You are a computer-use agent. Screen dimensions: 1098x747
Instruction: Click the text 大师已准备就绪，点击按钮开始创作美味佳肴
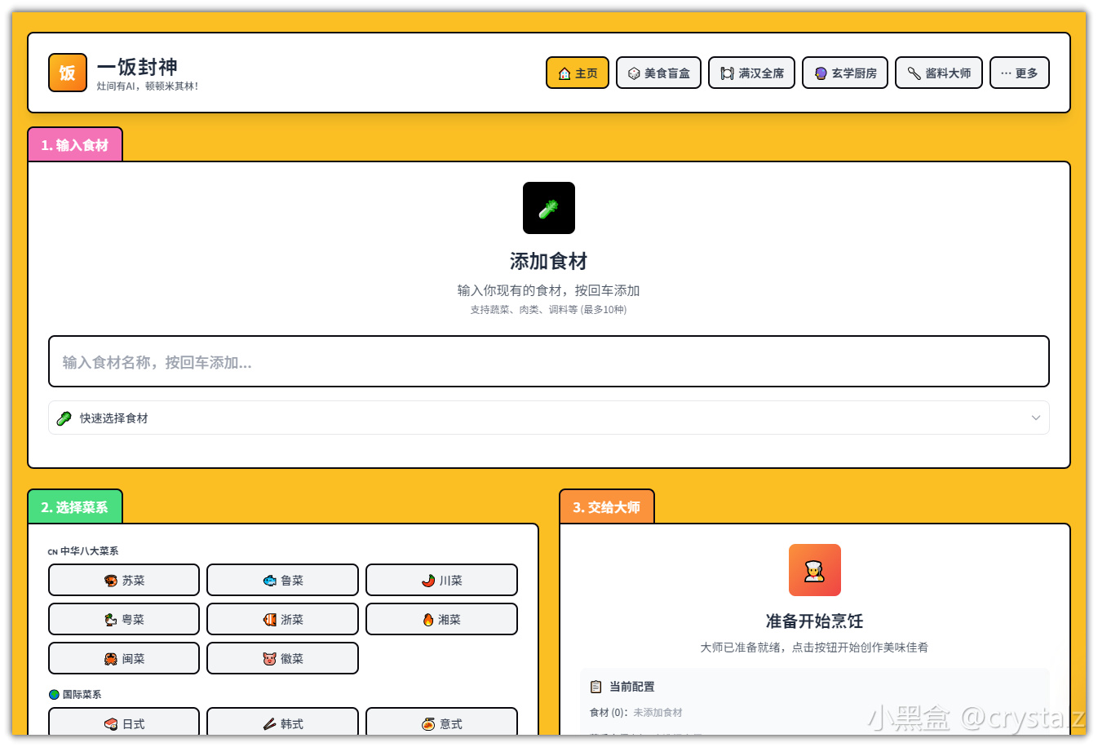coord(815,648)
